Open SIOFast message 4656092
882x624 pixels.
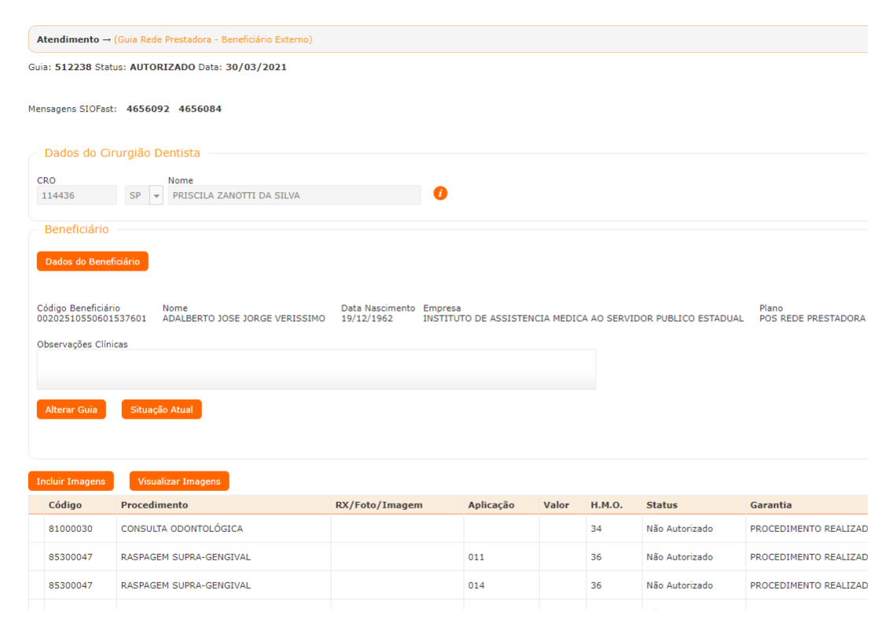tap(148, 109)
